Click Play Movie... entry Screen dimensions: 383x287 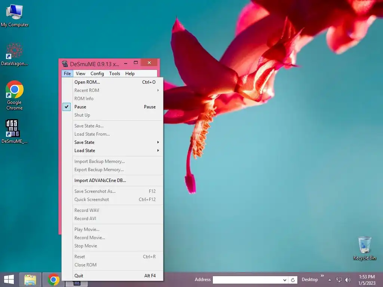tap(112, 229)
